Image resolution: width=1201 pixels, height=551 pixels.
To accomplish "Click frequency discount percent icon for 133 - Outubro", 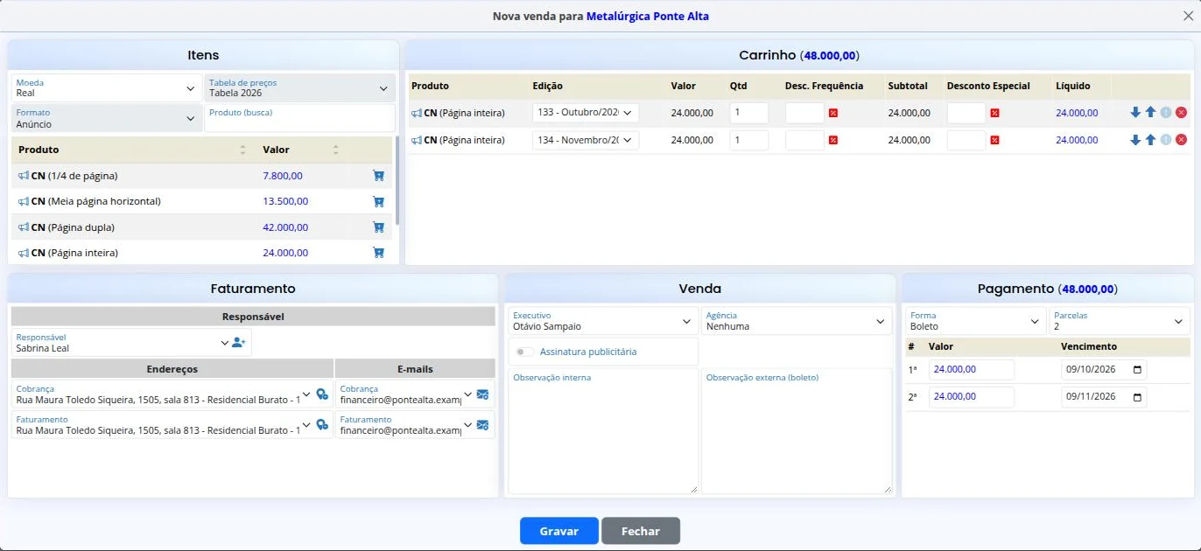I will click(x=833, y=113).
